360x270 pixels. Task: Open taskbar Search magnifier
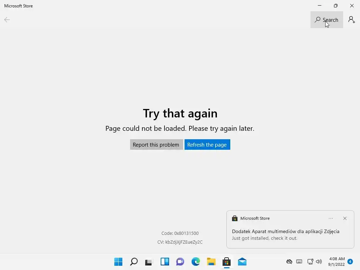134,262
